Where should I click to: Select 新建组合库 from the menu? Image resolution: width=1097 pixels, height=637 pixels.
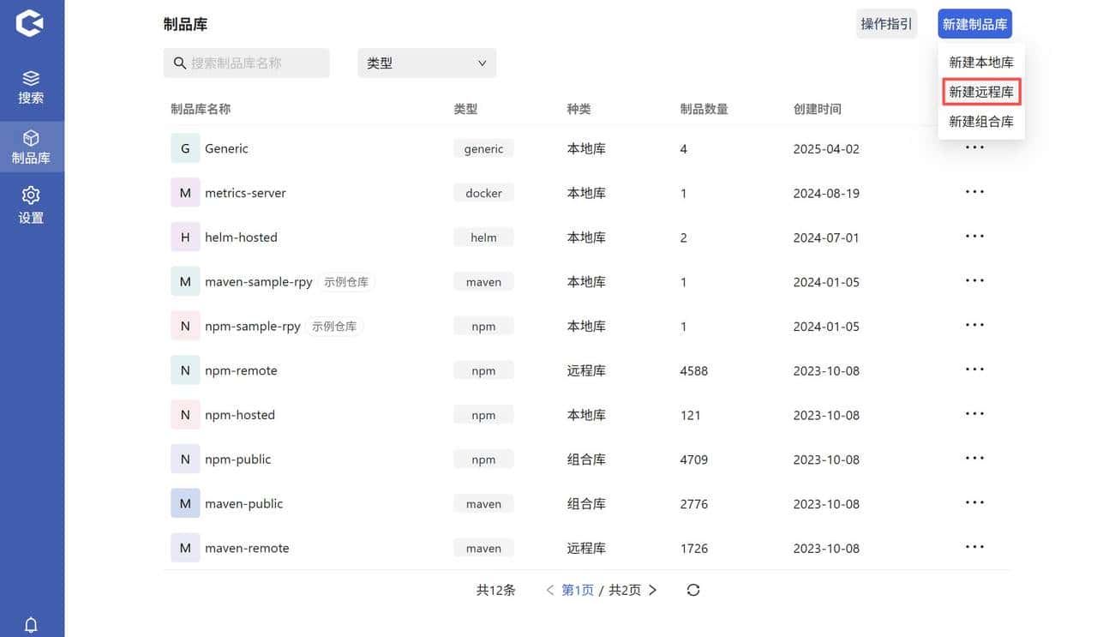click(981, 121)
